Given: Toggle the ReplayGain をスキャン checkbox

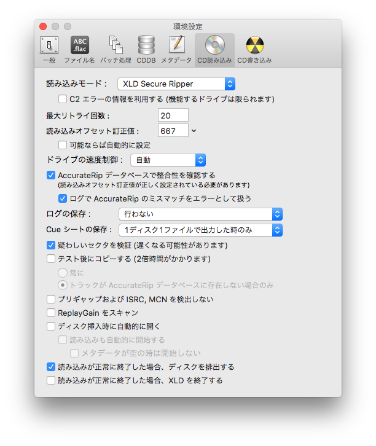Looking at the screenshot, I should tap(51, 313).
